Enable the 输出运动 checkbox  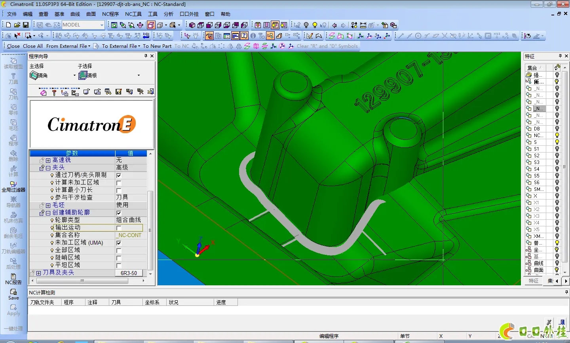pos(119,228)
